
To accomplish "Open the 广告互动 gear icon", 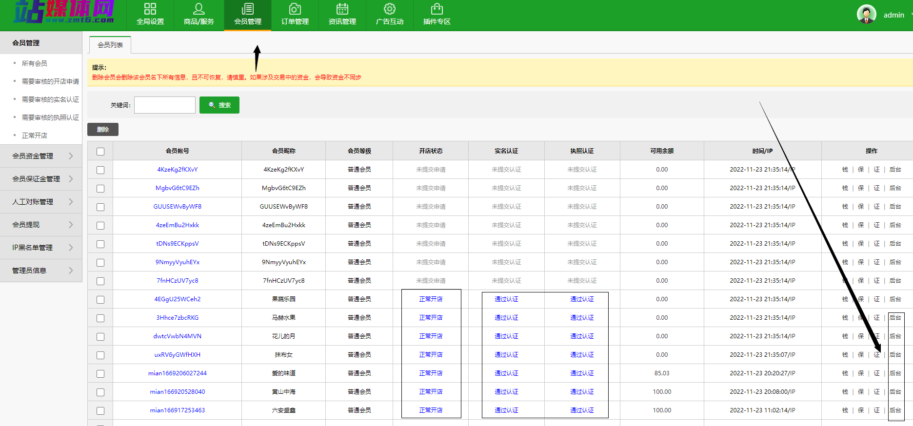I will [390, 9].
